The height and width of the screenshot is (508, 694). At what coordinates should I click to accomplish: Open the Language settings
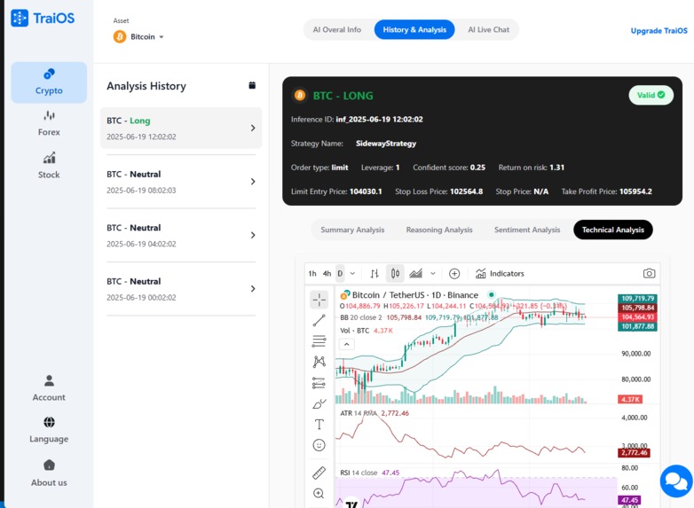(x=49, y=430)
